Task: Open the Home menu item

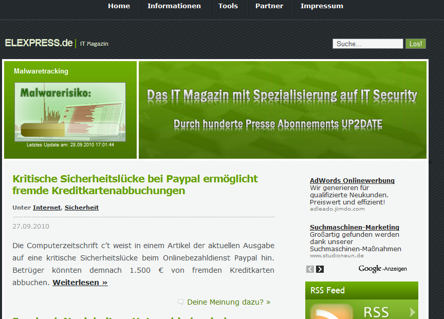Action: pyautogui.click(x=119, y=6)
